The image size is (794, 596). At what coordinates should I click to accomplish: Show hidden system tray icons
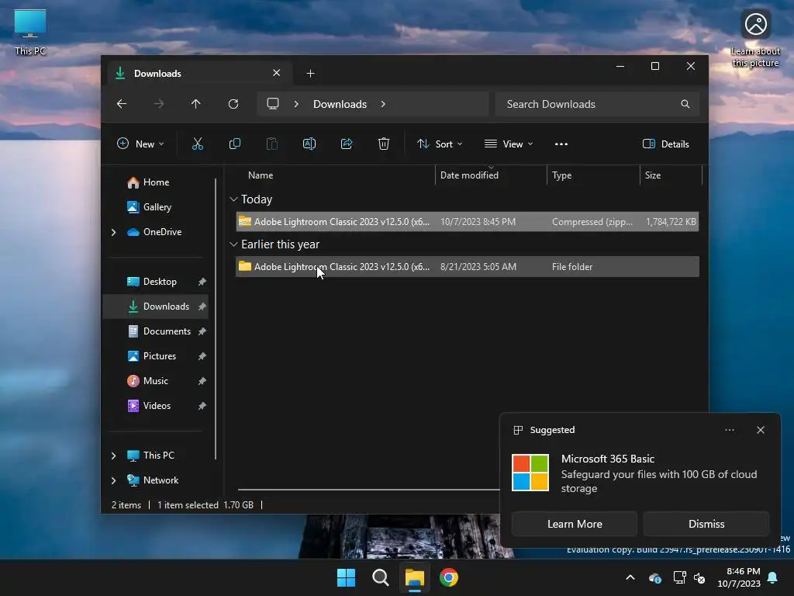coord(630,577)
